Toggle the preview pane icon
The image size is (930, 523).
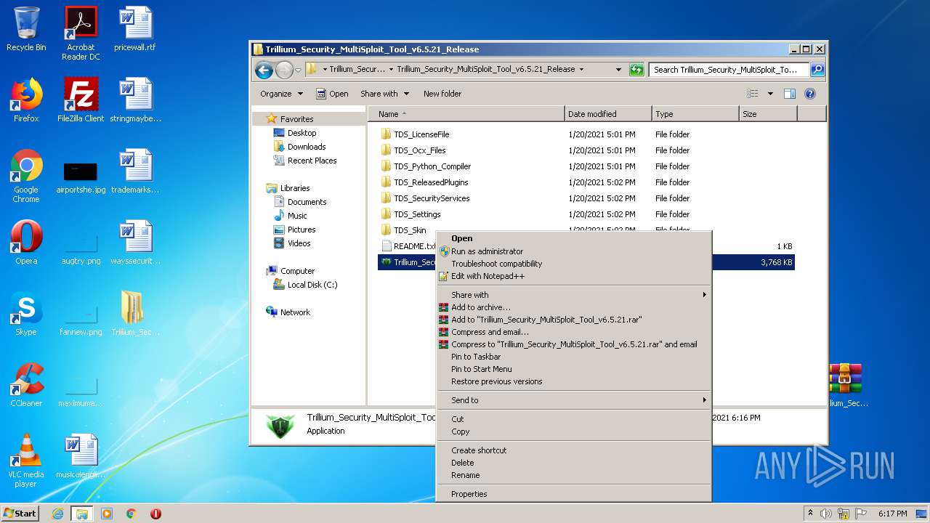(x=790, y=94)
